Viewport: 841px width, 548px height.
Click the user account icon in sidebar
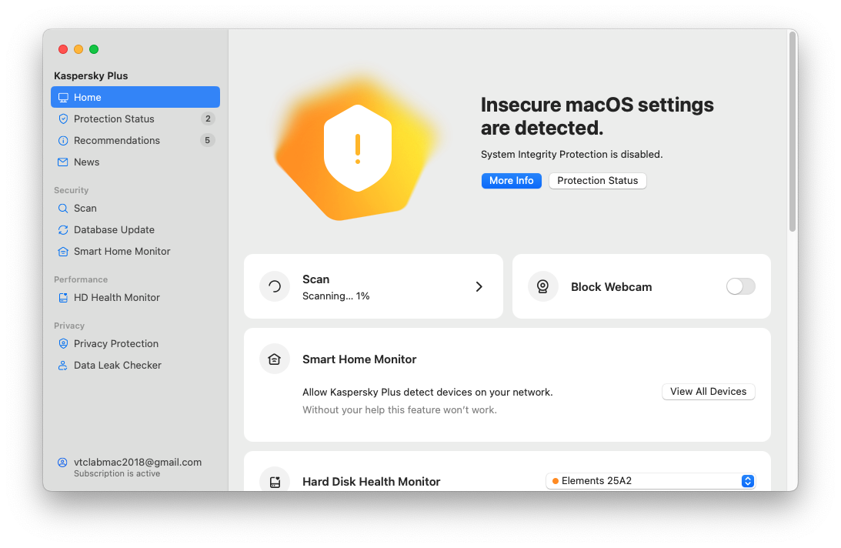click(x=62, y=463)
